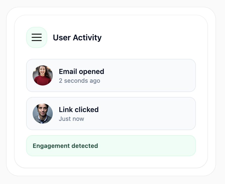Click the User Activity heading
Viewport: 225px width, 184px height.
[x=77, y=38]
